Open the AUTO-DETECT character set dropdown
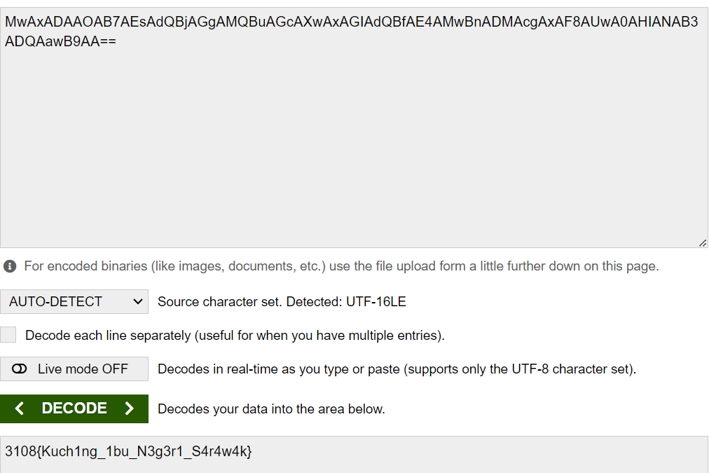 74,302
